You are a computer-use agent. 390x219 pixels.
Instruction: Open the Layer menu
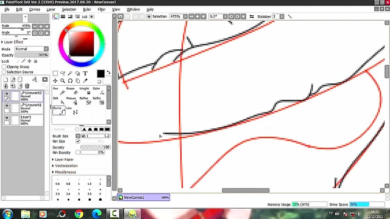51,9
